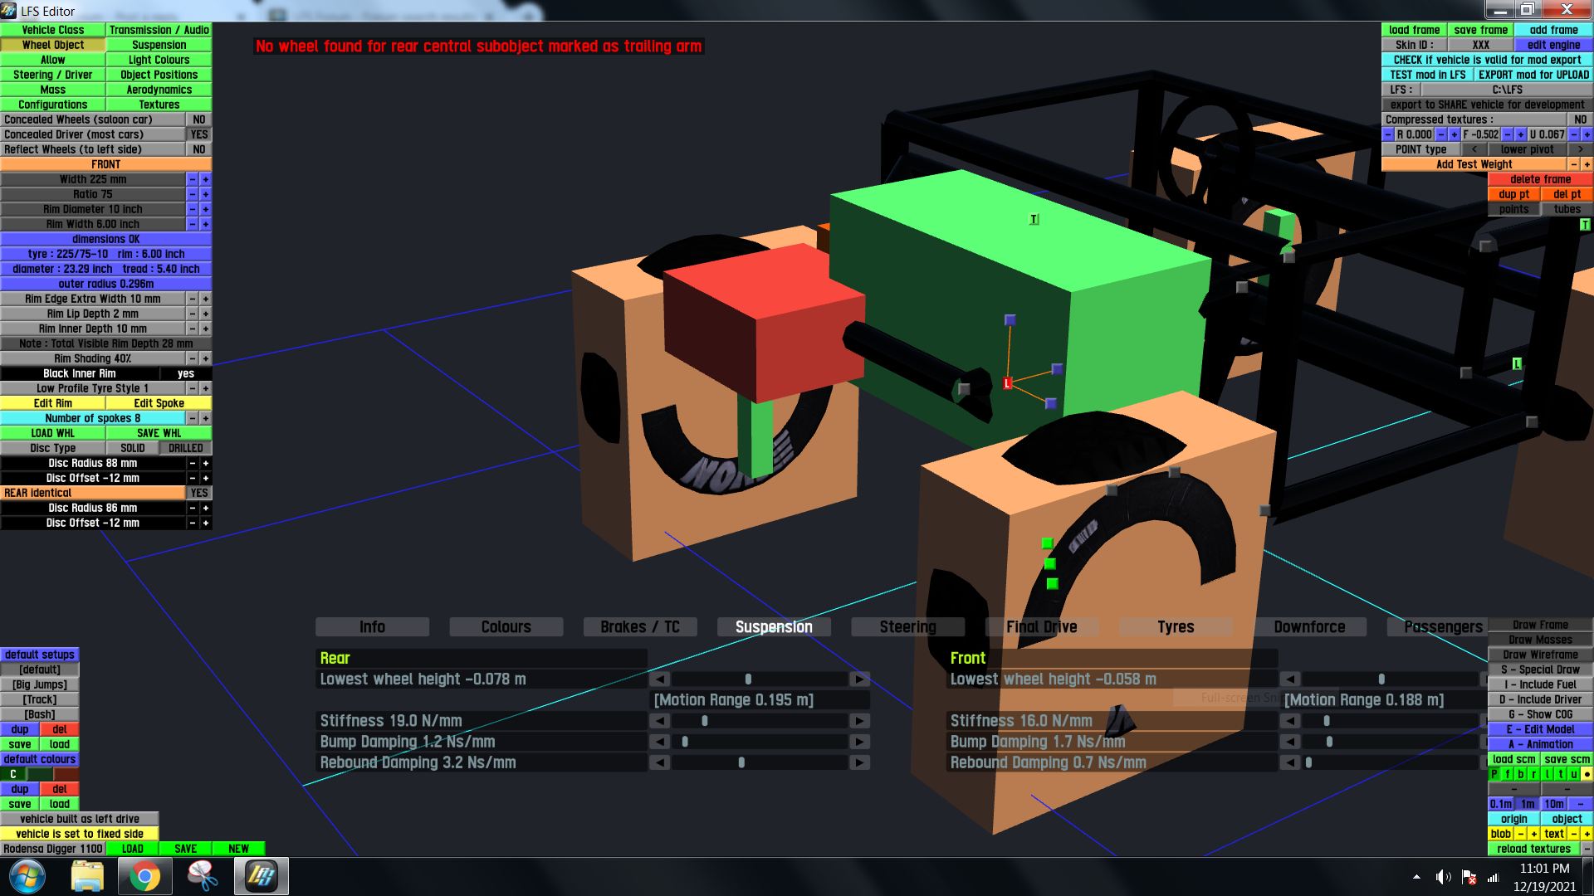Screen dimensions: 1594x896
Task: Open Chrome from the taskbar
Action: 144,876
